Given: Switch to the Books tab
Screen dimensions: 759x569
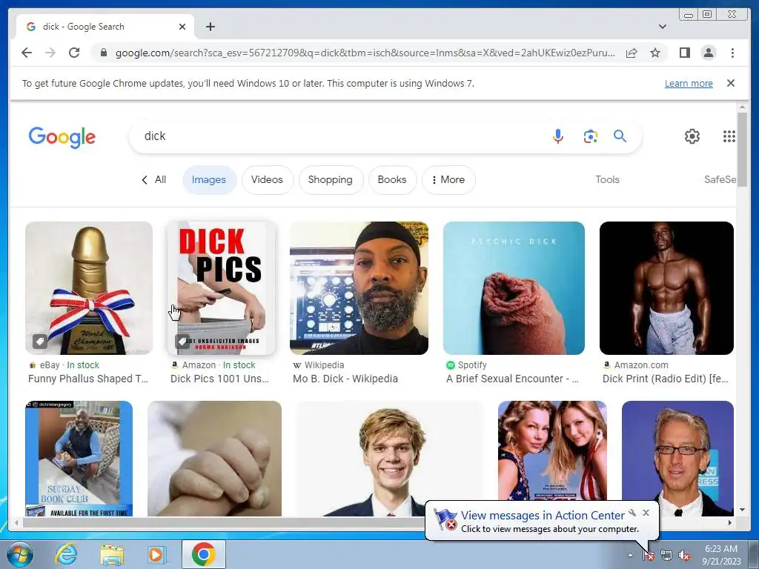Looking at the screenshot, I should 392,179.
